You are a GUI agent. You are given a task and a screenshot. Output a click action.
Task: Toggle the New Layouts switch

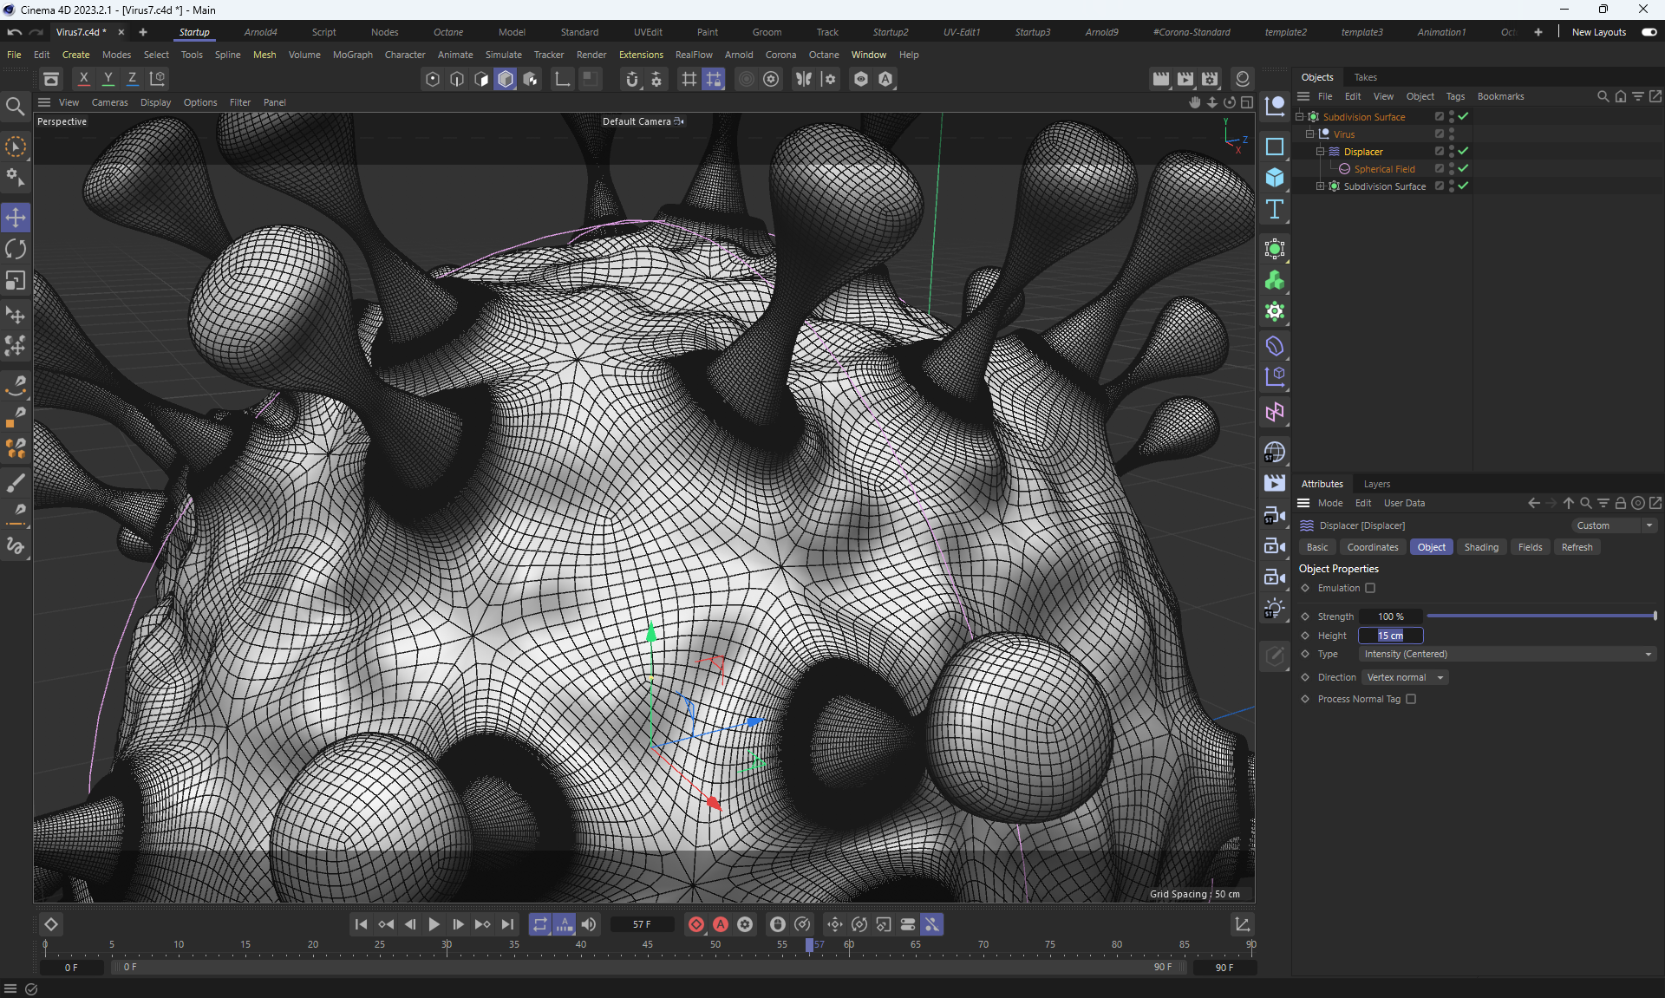[x=1649, y=32]
